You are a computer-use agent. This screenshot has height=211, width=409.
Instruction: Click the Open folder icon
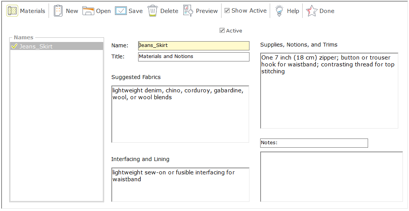click(88, 11)
